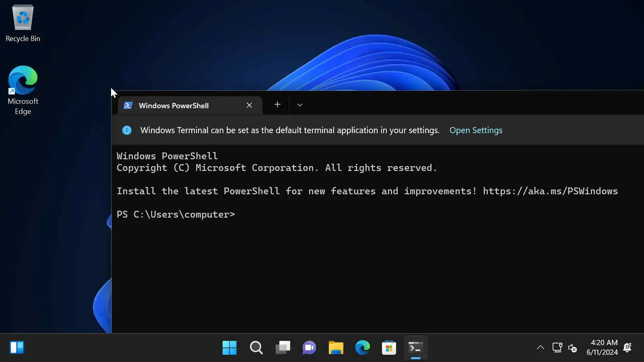Open the Chat app on the taskbar
644x362 pixels.
[309, 348]
